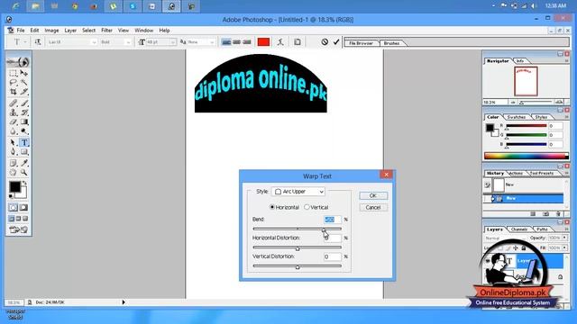577x324 pixels.
Task: Switch to Quick Mask Mode
Action: point(24,208)
